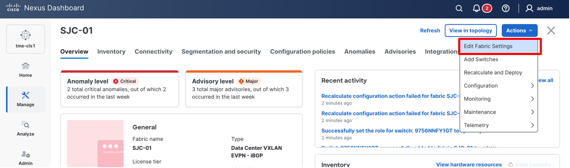Open the notifications bell icon
Viewport: 570px width, 168px height.
click(476, 8)
